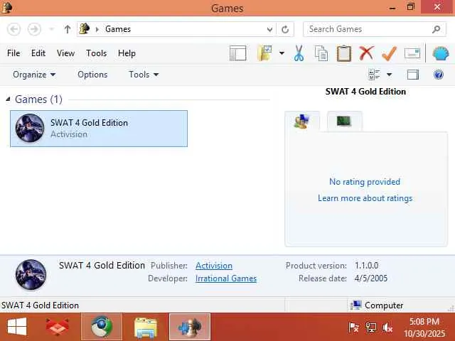Collapse the Games (1) group
Viewport: 455px width, 341px height.
pos(8,99)
